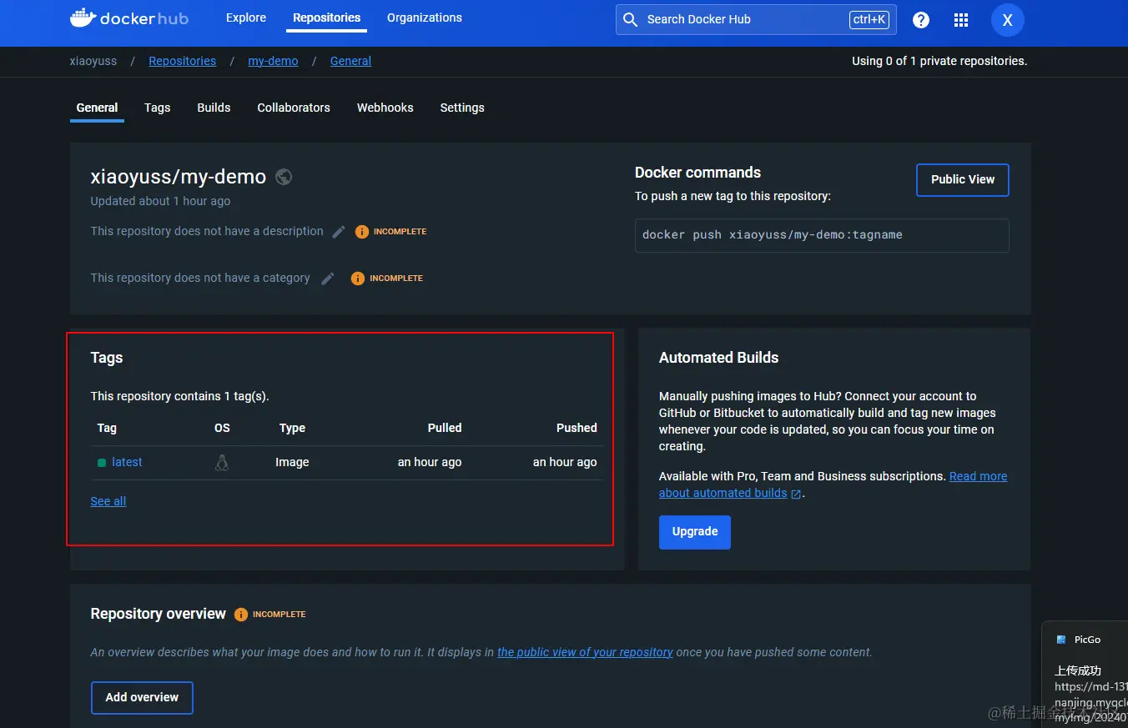Click the Repository overview INCOMPLETE warning icon
The height and width of the screenshot is (728, 1128).
coord(241,615)
